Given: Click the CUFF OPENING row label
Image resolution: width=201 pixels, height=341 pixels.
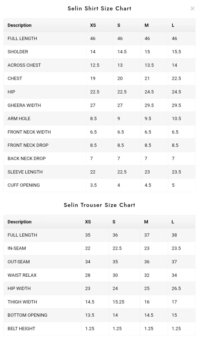Looking at the screenshot, I should click(24, 185).
